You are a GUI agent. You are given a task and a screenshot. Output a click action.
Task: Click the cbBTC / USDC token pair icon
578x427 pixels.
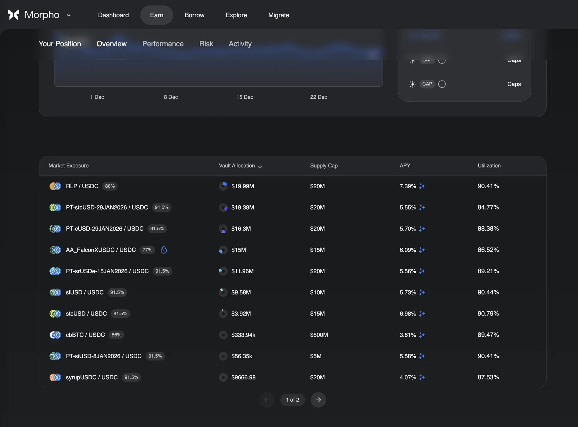[55, 335]
